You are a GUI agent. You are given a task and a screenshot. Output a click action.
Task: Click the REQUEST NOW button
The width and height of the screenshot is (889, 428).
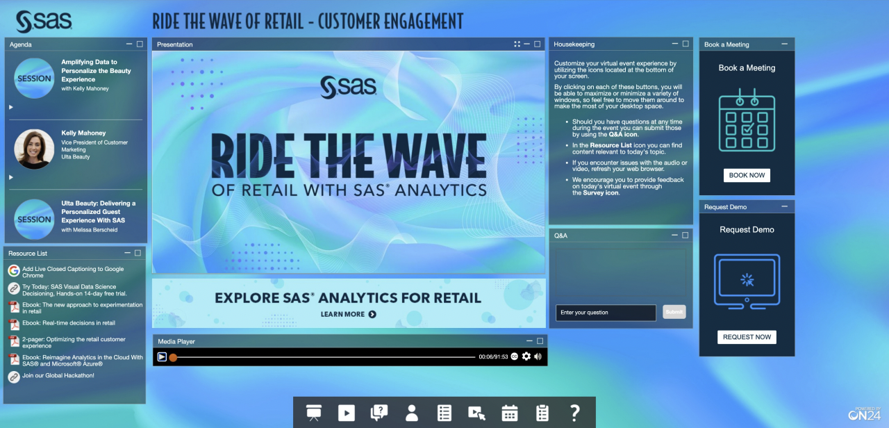(x=747, y=337)
